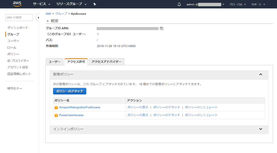Screen dimensions: 277x153
Task: Open ポリシー in the sidebar
Action: coord(13,54)
